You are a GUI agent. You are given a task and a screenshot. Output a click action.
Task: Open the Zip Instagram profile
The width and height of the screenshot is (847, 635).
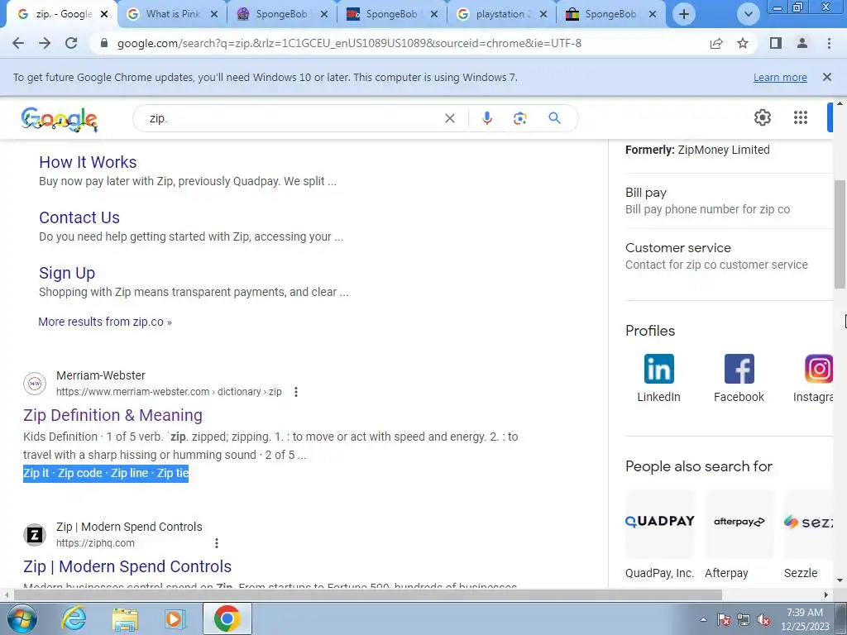[814, 379]
